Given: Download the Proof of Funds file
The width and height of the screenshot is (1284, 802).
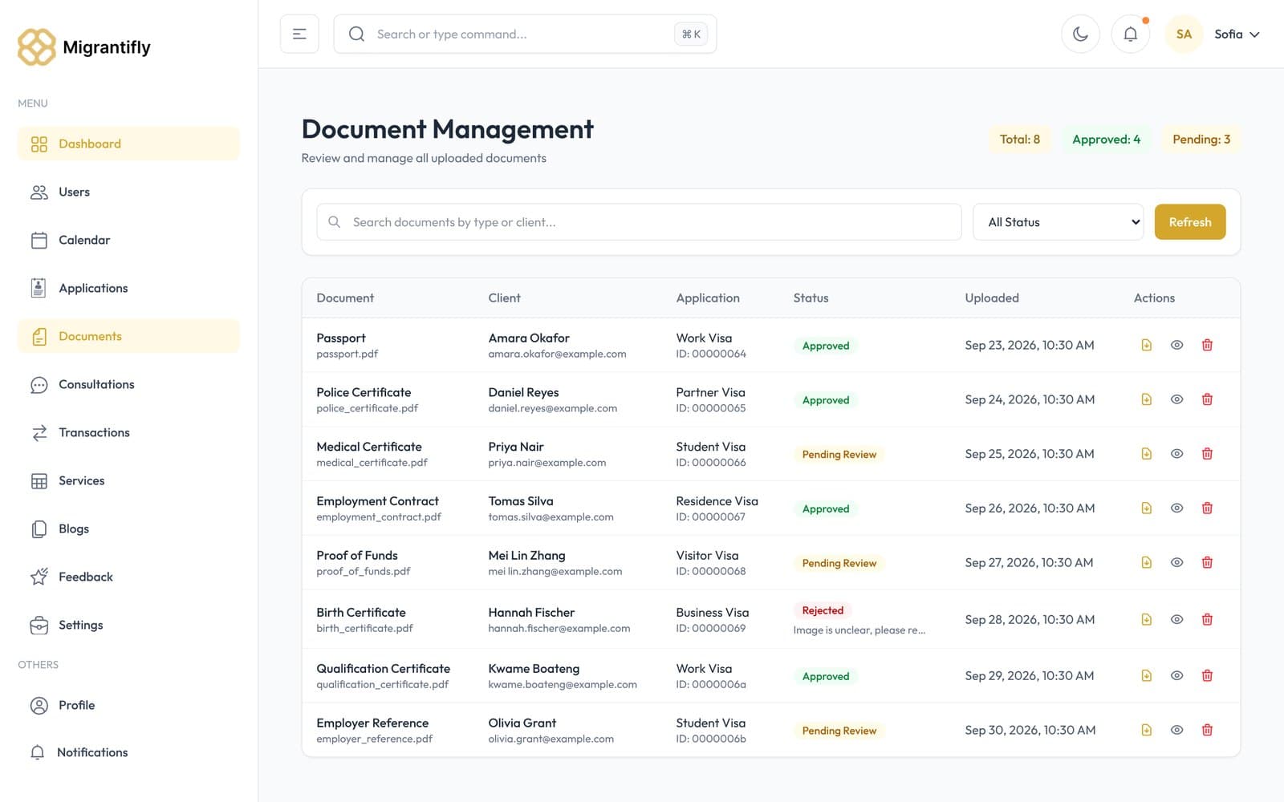Looking at the screenshot, I should (1146, 562).
